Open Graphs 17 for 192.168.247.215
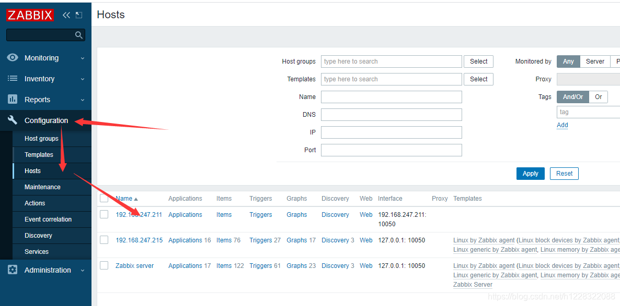The width and height of the screenshot is (620, 306). (296, 240)
